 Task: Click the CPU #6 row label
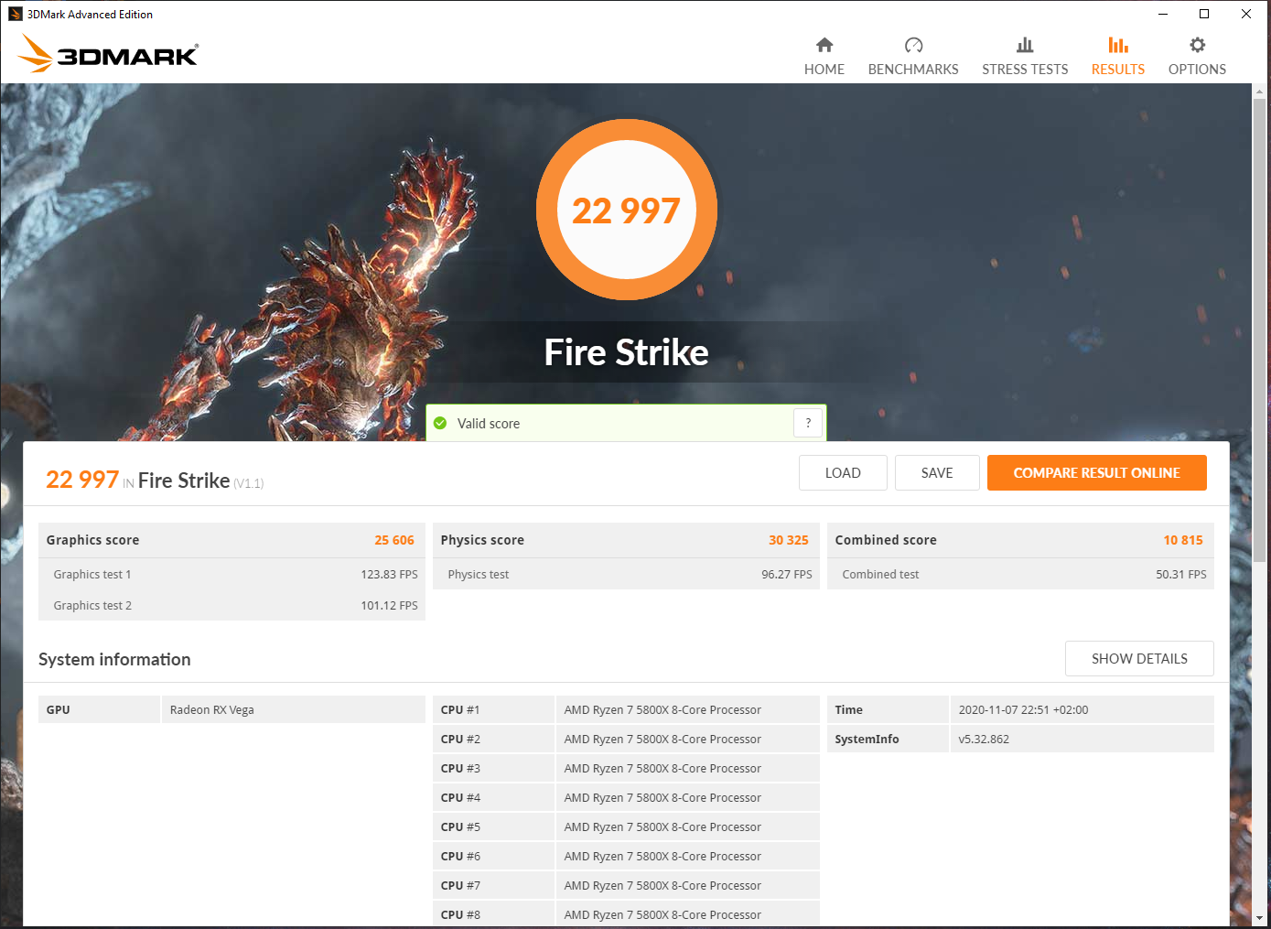pos(460,857)
